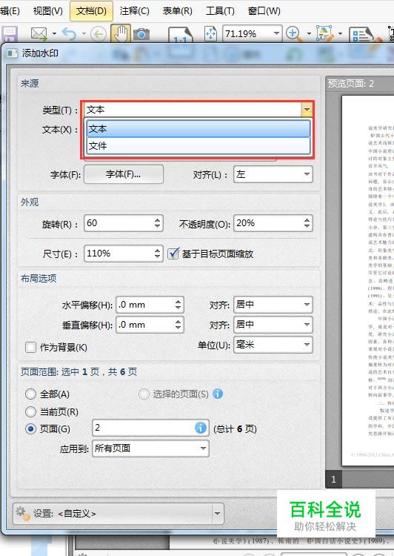Open the email icon's dropdown arrow

54,34
